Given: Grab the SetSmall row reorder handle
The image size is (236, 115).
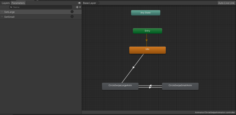Looking at the screenshot, I should pyautogui.click(x=2, y=17).
